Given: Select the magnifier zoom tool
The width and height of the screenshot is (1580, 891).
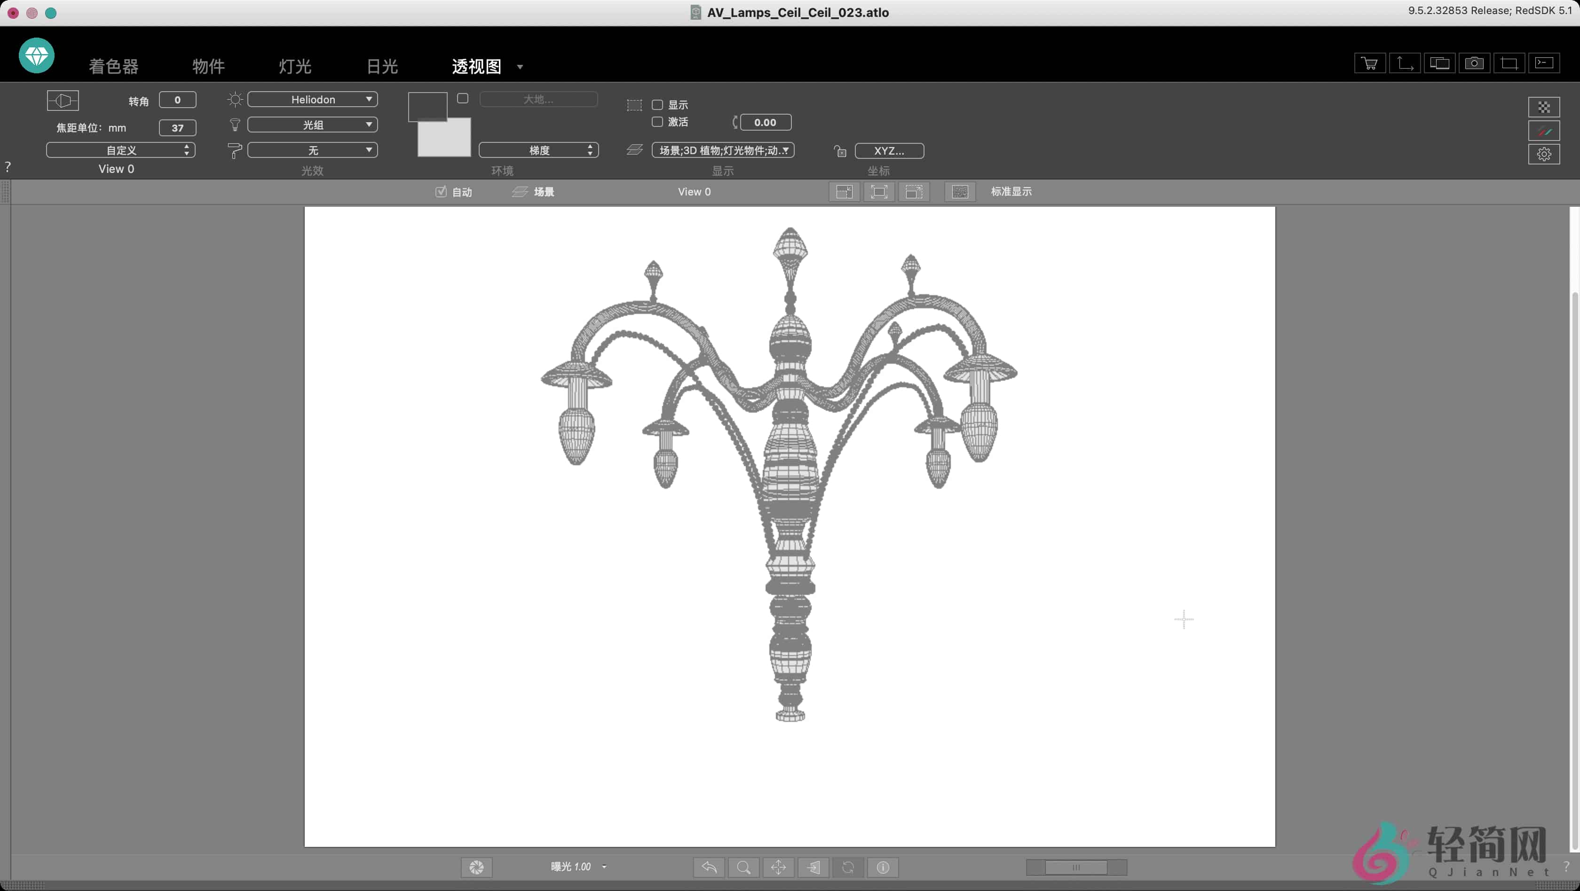Looking at the screenshot, I should coord(743,868).
